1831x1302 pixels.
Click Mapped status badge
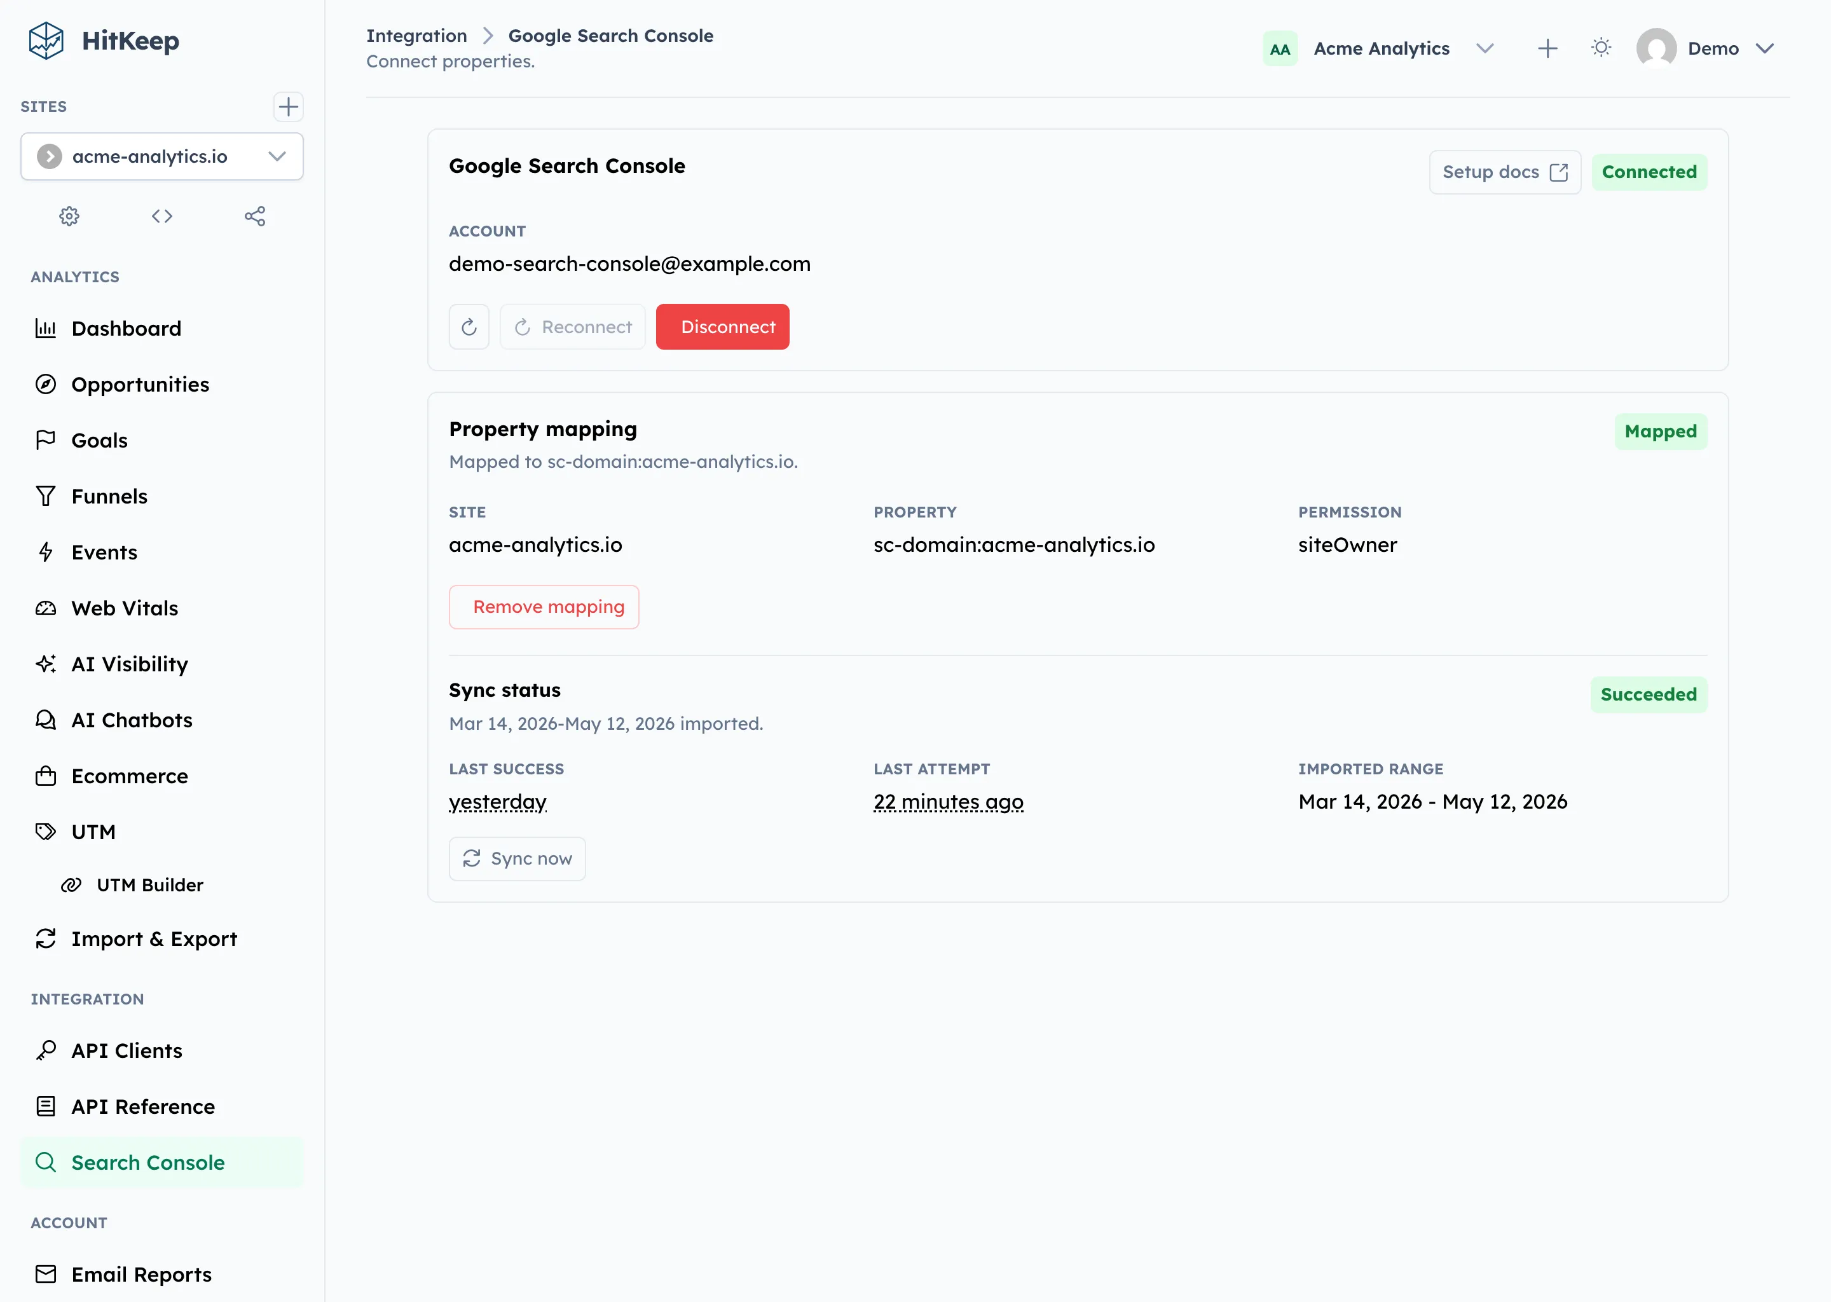click(1660, 431)
